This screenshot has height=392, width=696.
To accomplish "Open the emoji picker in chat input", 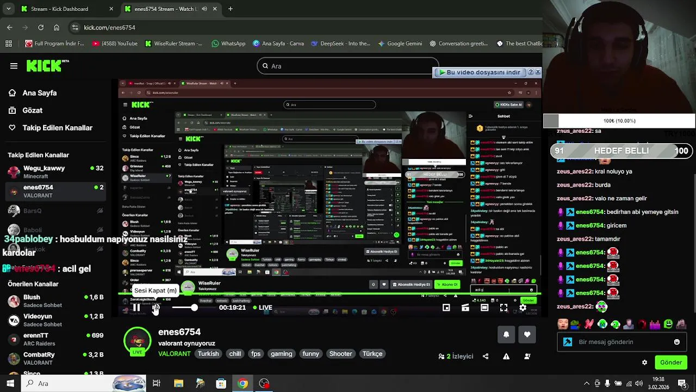I will tap(677, 342).
